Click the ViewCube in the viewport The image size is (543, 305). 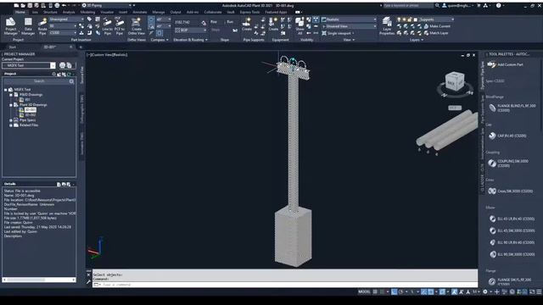455,81
